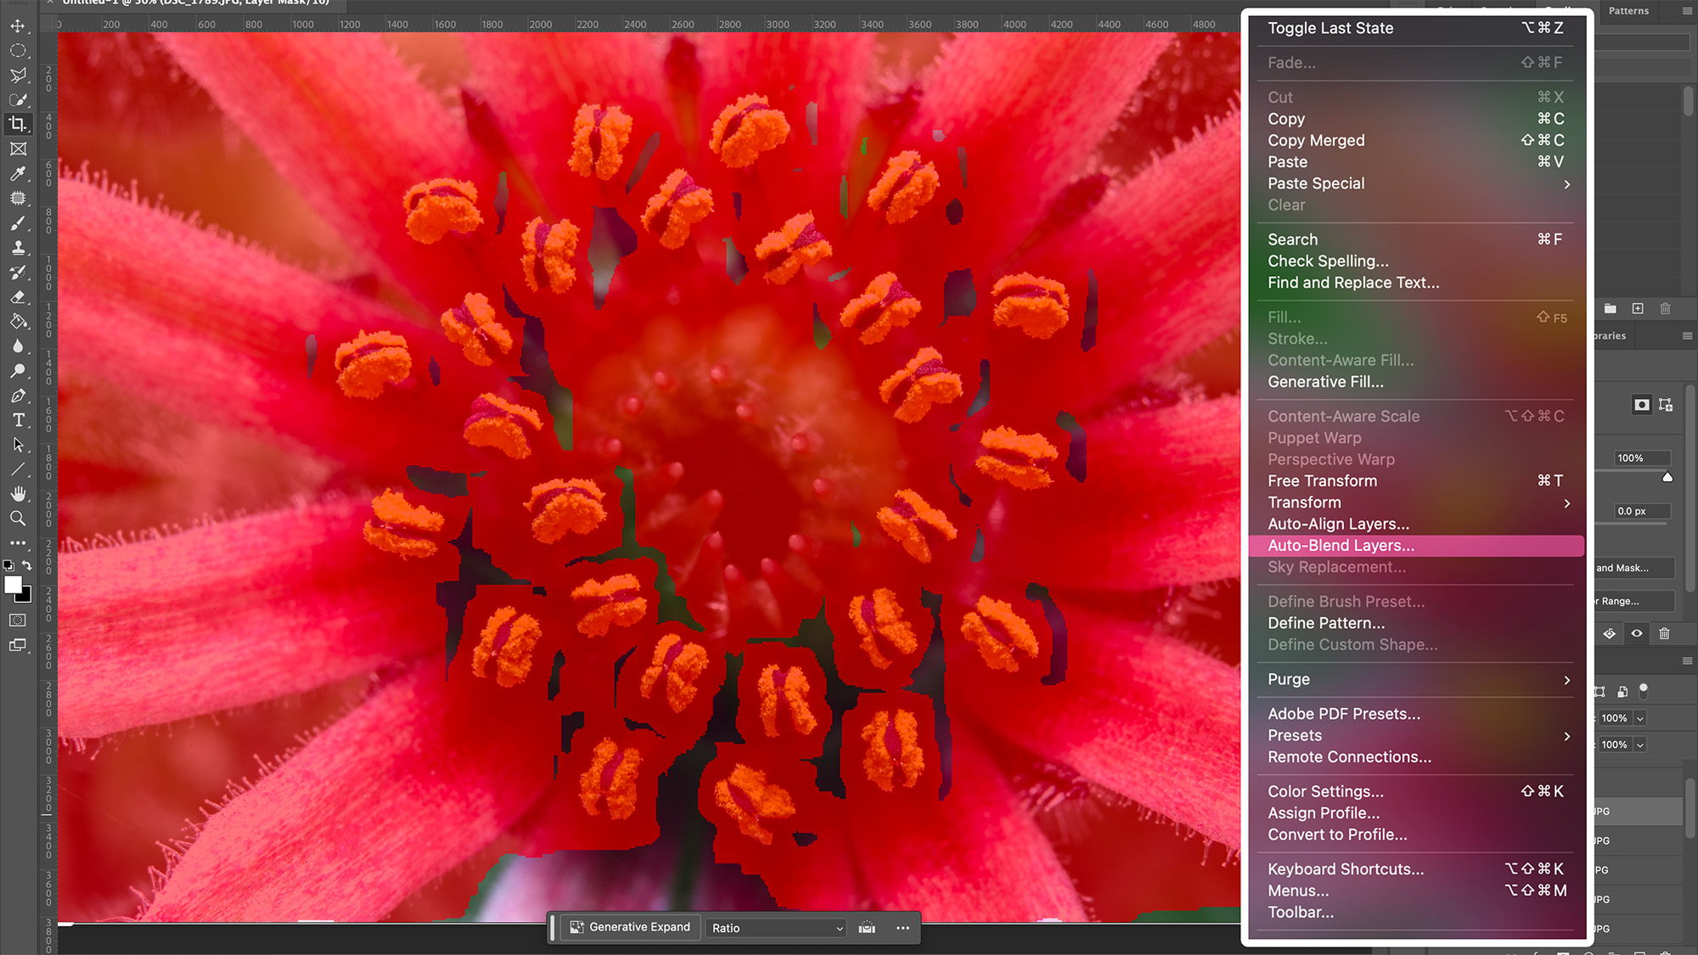The width and height of the screenshot is (1698, 955).
Task: Move the Density slider handle
Action: point(1667,477)
